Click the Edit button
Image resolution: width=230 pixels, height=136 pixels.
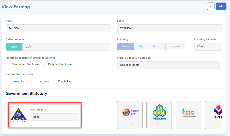click(221, 6)
